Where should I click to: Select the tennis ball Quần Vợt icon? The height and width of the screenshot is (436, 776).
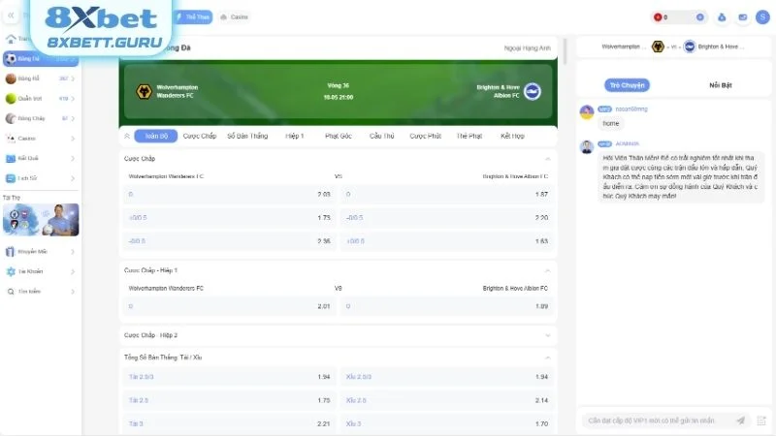(x=11, y=99)
